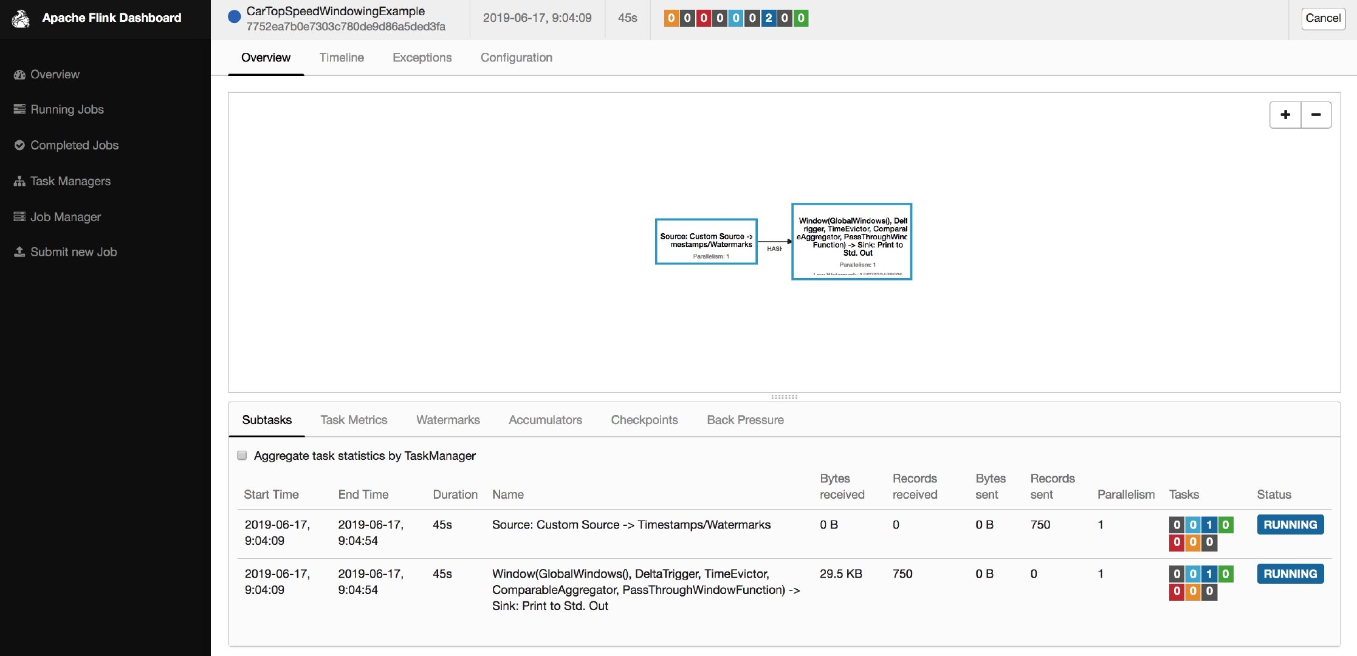This screenshot has height=656, width=1357.
Task: Open Task Managers from the sidebar
Action: click(70, 180)
